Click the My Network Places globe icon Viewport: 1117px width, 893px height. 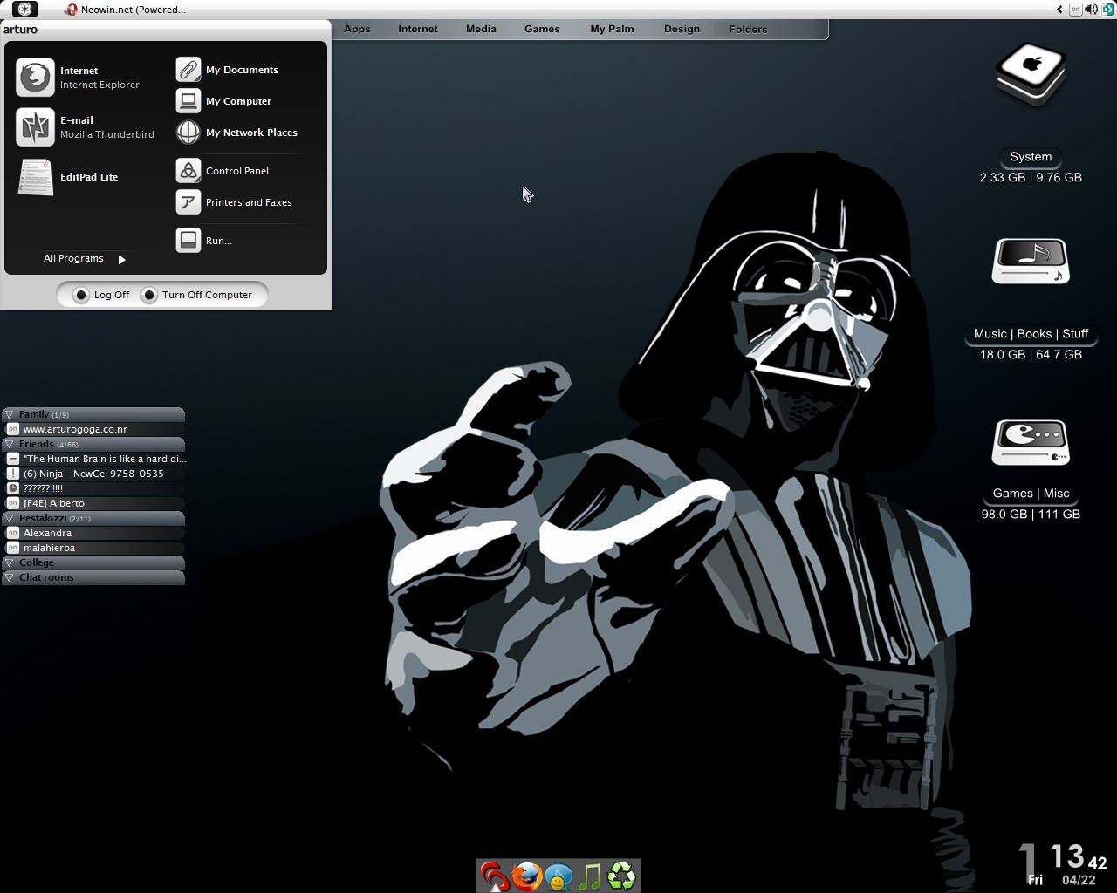click(x=188, y=133)
